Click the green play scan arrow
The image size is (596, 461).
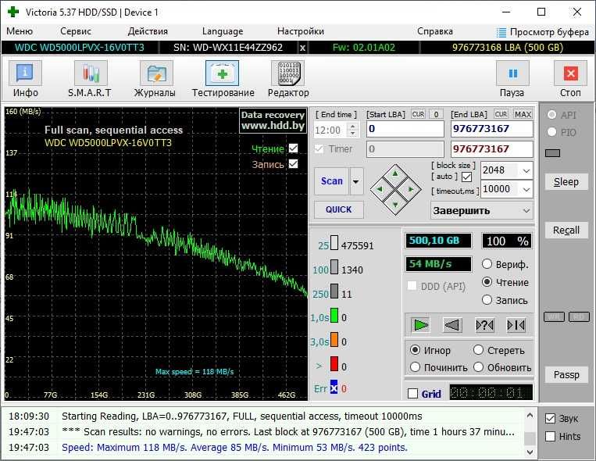coord(421,324)
